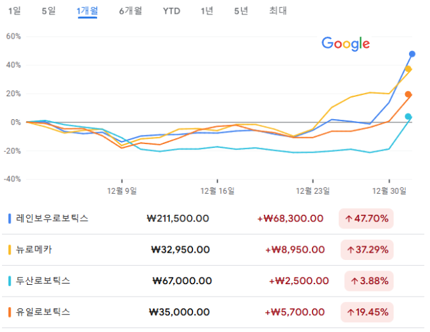Click the 19.45% gain badge
430x332 pixels.
click(x=367, y=312)
